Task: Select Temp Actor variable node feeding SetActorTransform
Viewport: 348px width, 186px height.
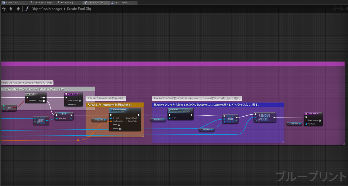Action: (x=100, y=120)
